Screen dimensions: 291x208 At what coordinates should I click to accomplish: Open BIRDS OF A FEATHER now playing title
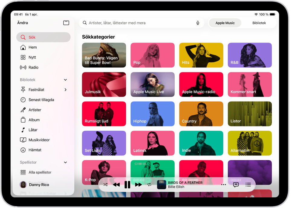(x=185, y=183)
